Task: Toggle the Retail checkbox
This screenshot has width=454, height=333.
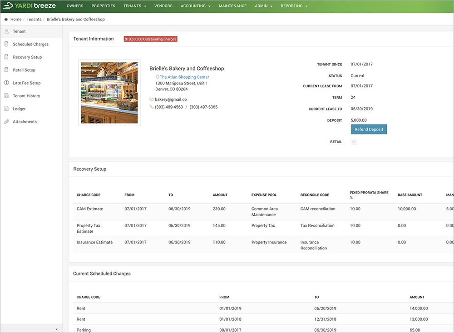Action: pyautogui.click(x=354, y=142)
